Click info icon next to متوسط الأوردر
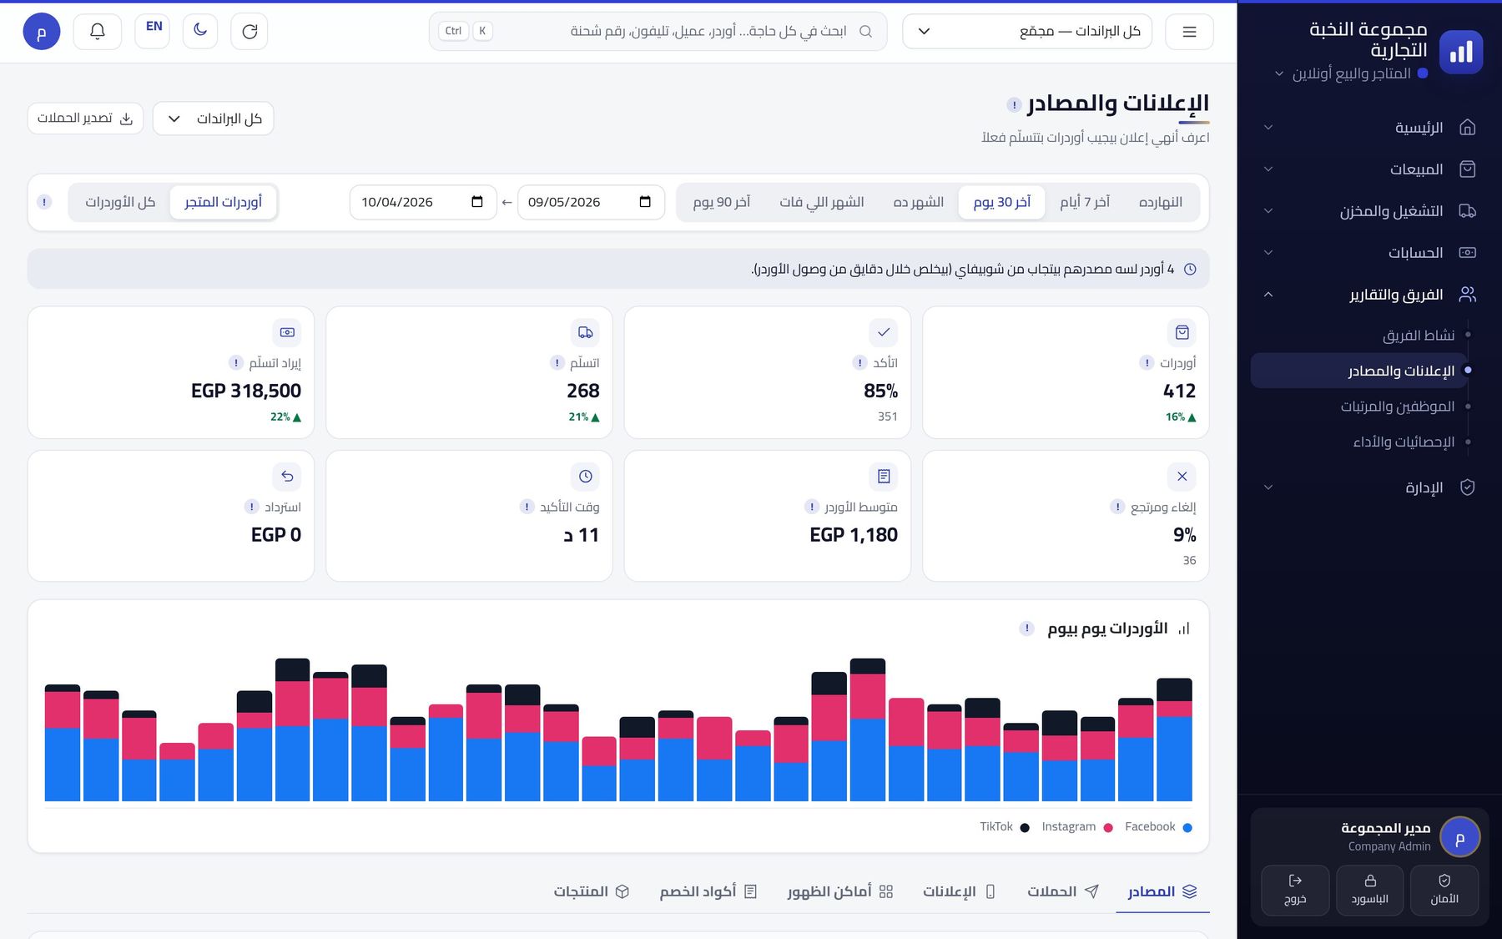The height and width of the screenshot is (939, 1502). [x=812, y=507]
